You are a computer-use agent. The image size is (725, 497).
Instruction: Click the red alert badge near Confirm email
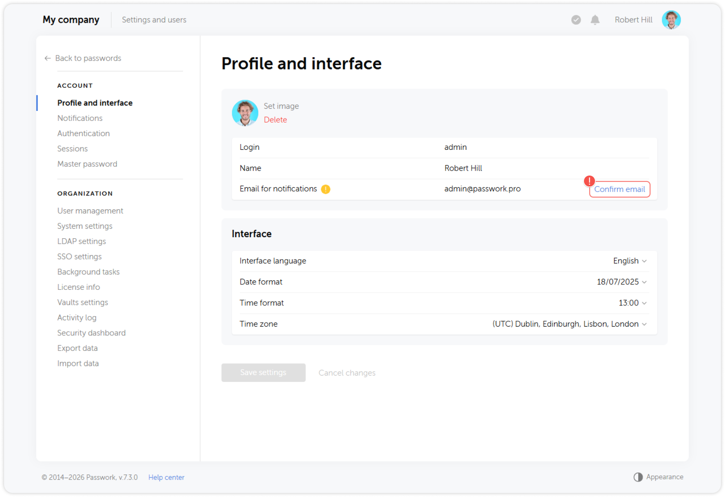[589, 181]
